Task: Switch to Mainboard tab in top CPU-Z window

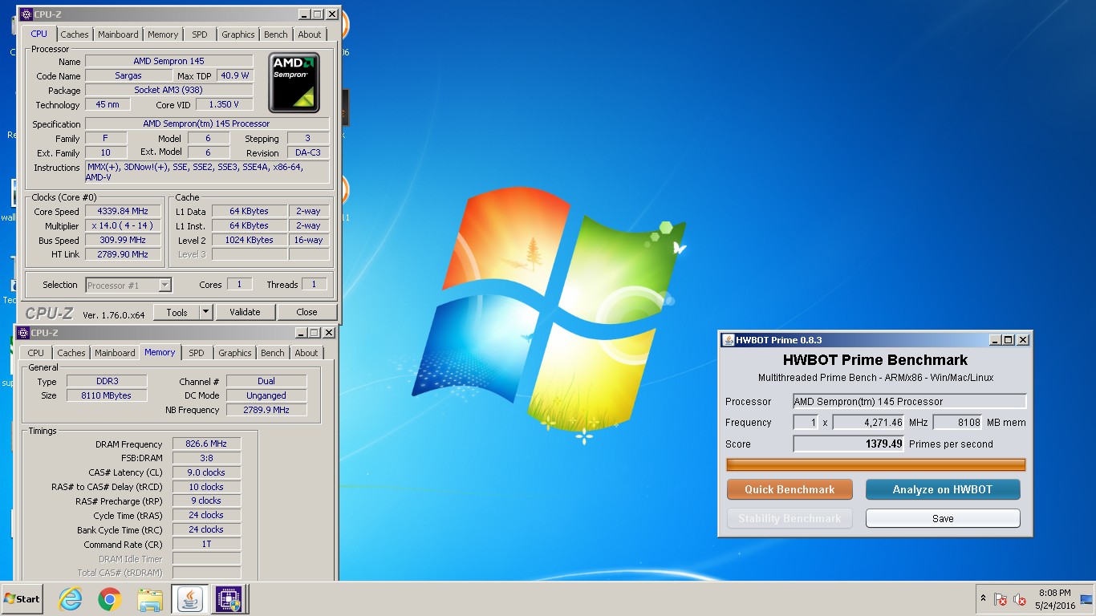Action: [118, 34]
